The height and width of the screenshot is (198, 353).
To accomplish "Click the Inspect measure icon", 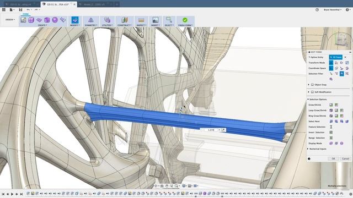I will click(141, 20).
